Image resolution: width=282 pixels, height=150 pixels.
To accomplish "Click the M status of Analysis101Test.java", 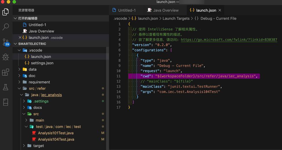I will pos(103,133).
